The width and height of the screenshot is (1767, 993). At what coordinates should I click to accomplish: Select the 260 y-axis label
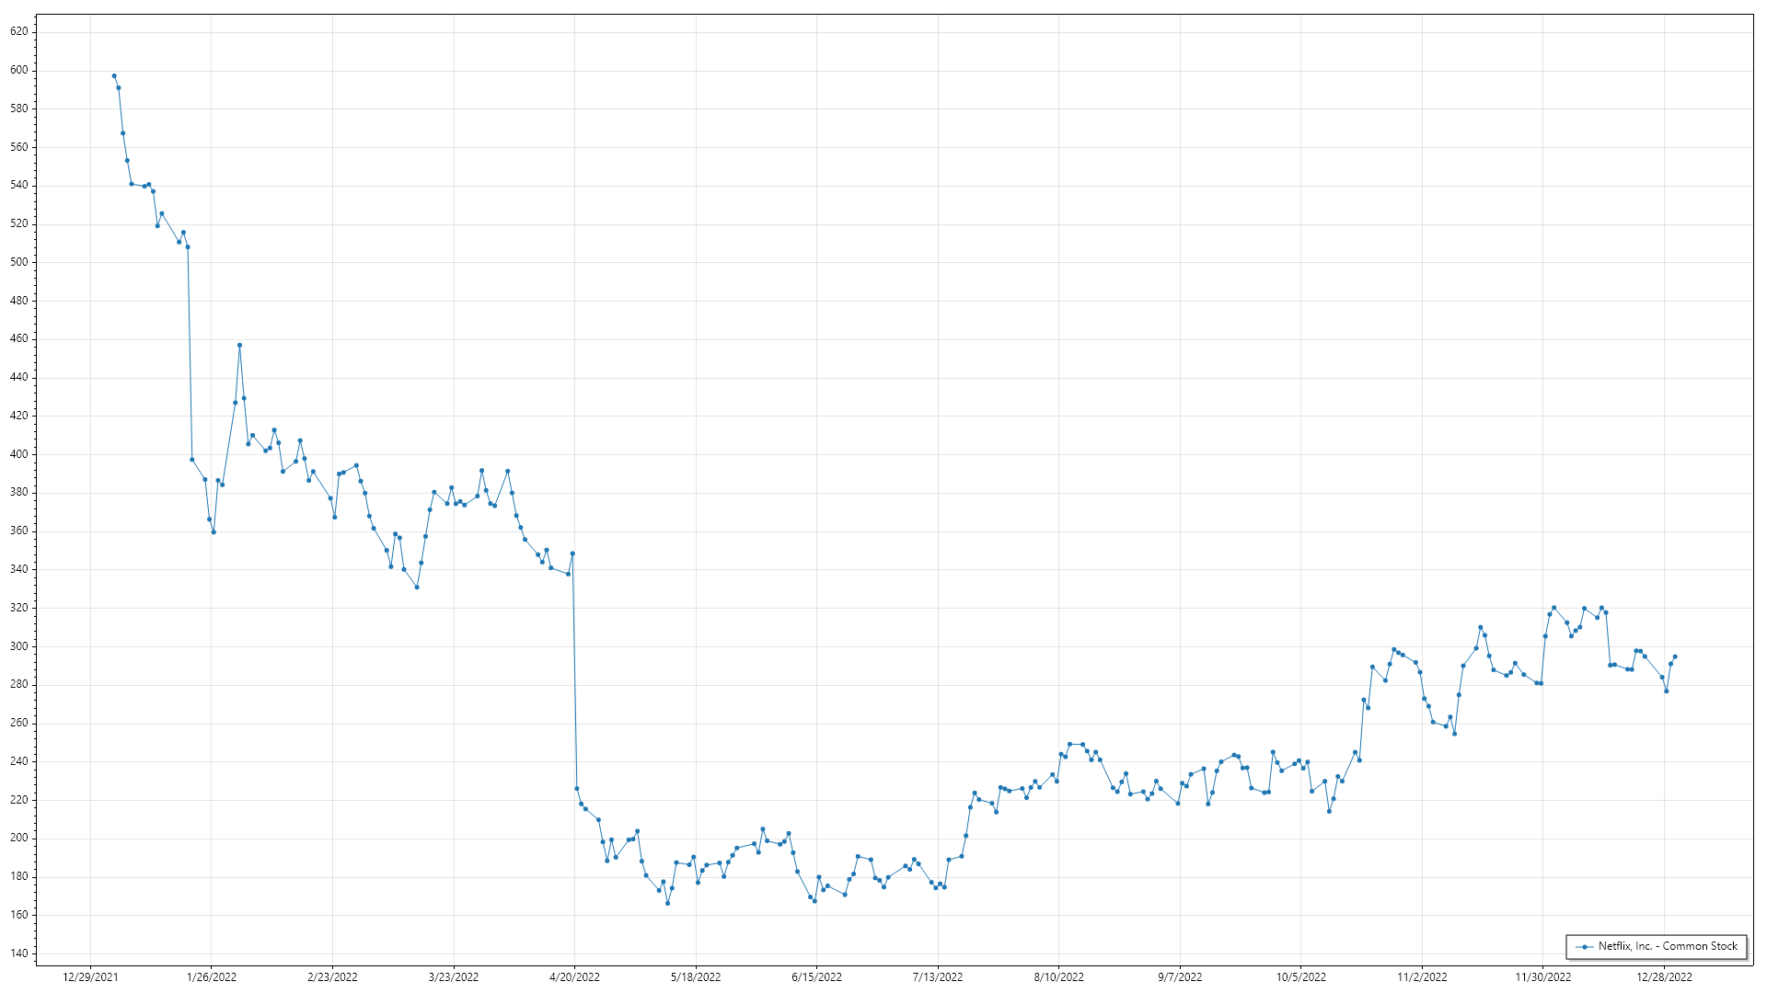click(x=19, y=723)
